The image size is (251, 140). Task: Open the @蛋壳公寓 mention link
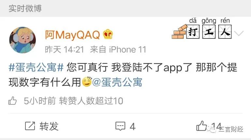(117, 82)
